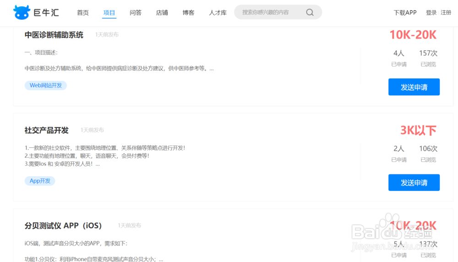The height and width of the screenshot is (262, 458).
Task: Go to the 问答 nav tab
Action: click(x=136, y=12)
